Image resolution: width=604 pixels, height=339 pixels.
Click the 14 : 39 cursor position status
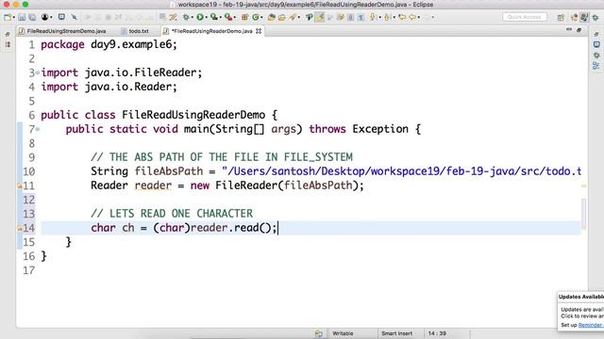437,333
